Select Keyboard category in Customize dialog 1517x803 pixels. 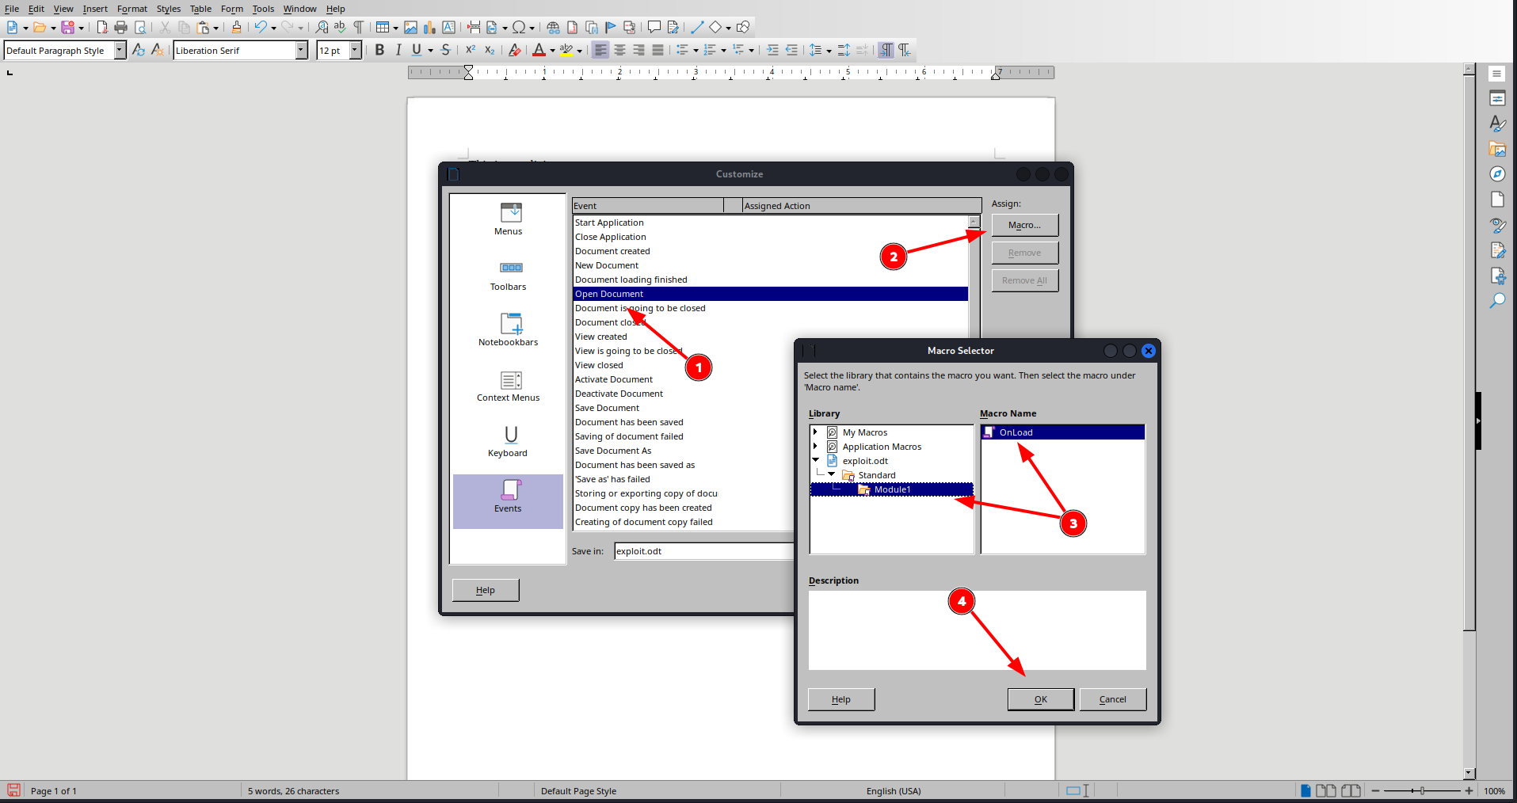(508, 440)
